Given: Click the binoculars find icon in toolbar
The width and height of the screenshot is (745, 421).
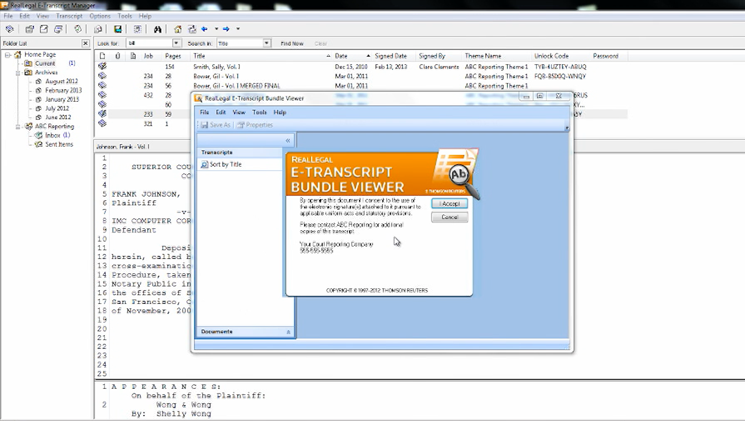Looking at the screenshot, I should (x=157, y=29).
